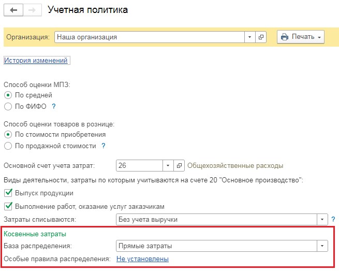Uncheck the Выпуск продукции checkbox
The image size is (339, 271).
click(x=8, y=193)
